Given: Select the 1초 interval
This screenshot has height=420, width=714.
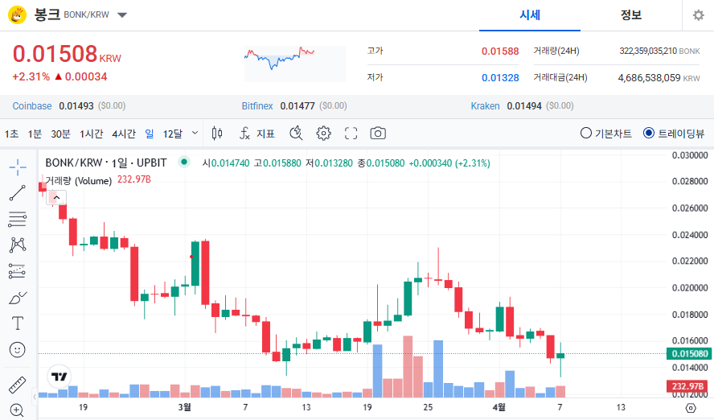Looking at the screenshot, I should coord(11,134).
